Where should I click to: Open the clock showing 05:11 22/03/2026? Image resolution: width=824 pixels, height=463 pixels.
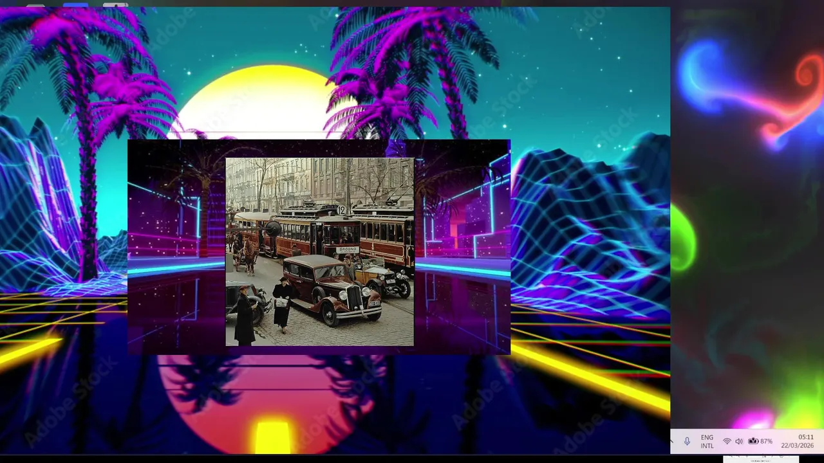[x=798, y=442]
